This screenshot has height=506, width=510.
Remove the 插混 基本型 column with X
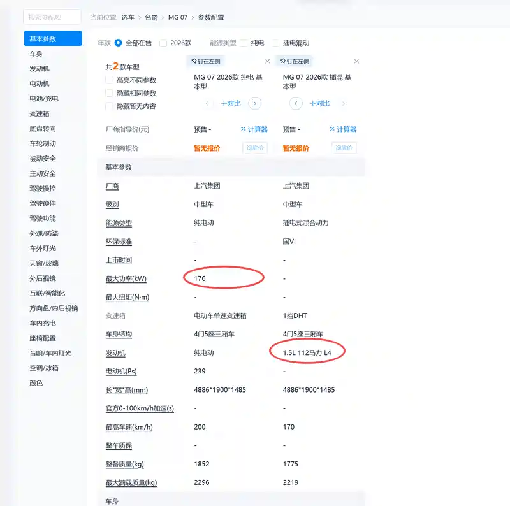tap(356, 61)
